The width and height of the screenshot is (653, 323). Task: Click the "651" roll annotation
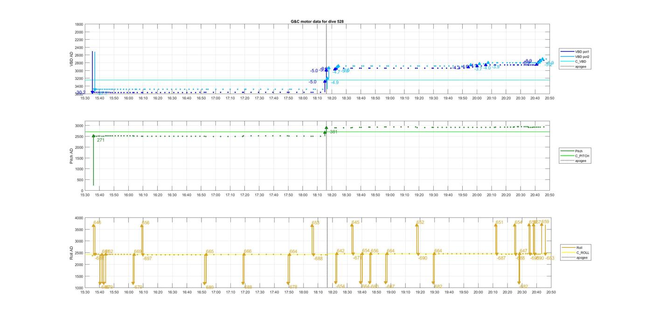click(x=500, y=222)
